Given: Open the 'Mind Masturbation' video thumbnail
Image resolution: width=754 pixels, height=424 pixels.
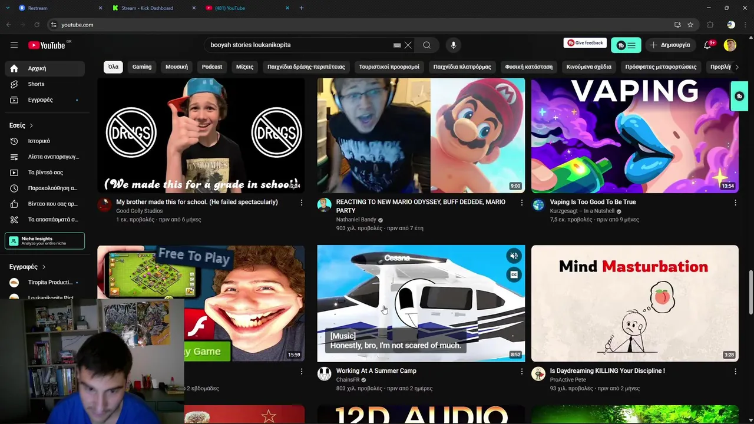Looking at the screenshot, I should point(634,303).
